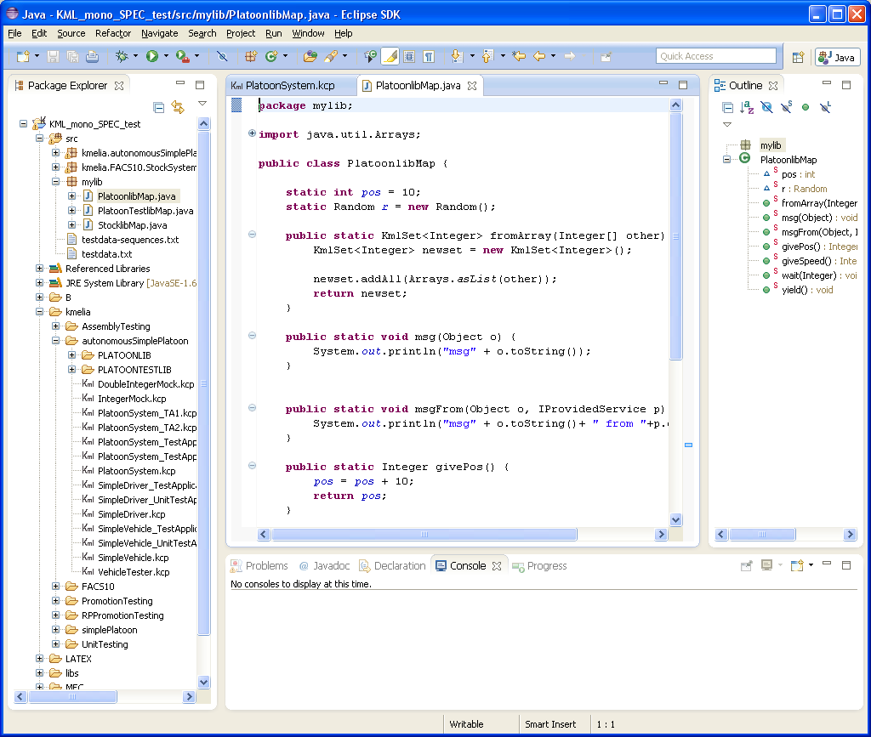Click the Debug bug icon
871x737 pixels.
coord(122,56)
